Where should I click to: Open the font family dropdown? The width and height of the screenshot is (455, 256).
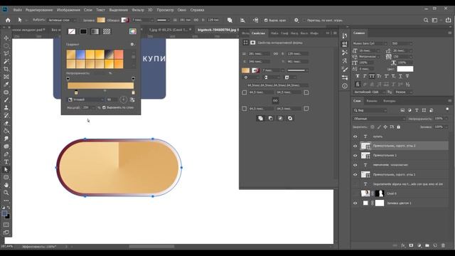pyautogui.click(x=370, y=43)
